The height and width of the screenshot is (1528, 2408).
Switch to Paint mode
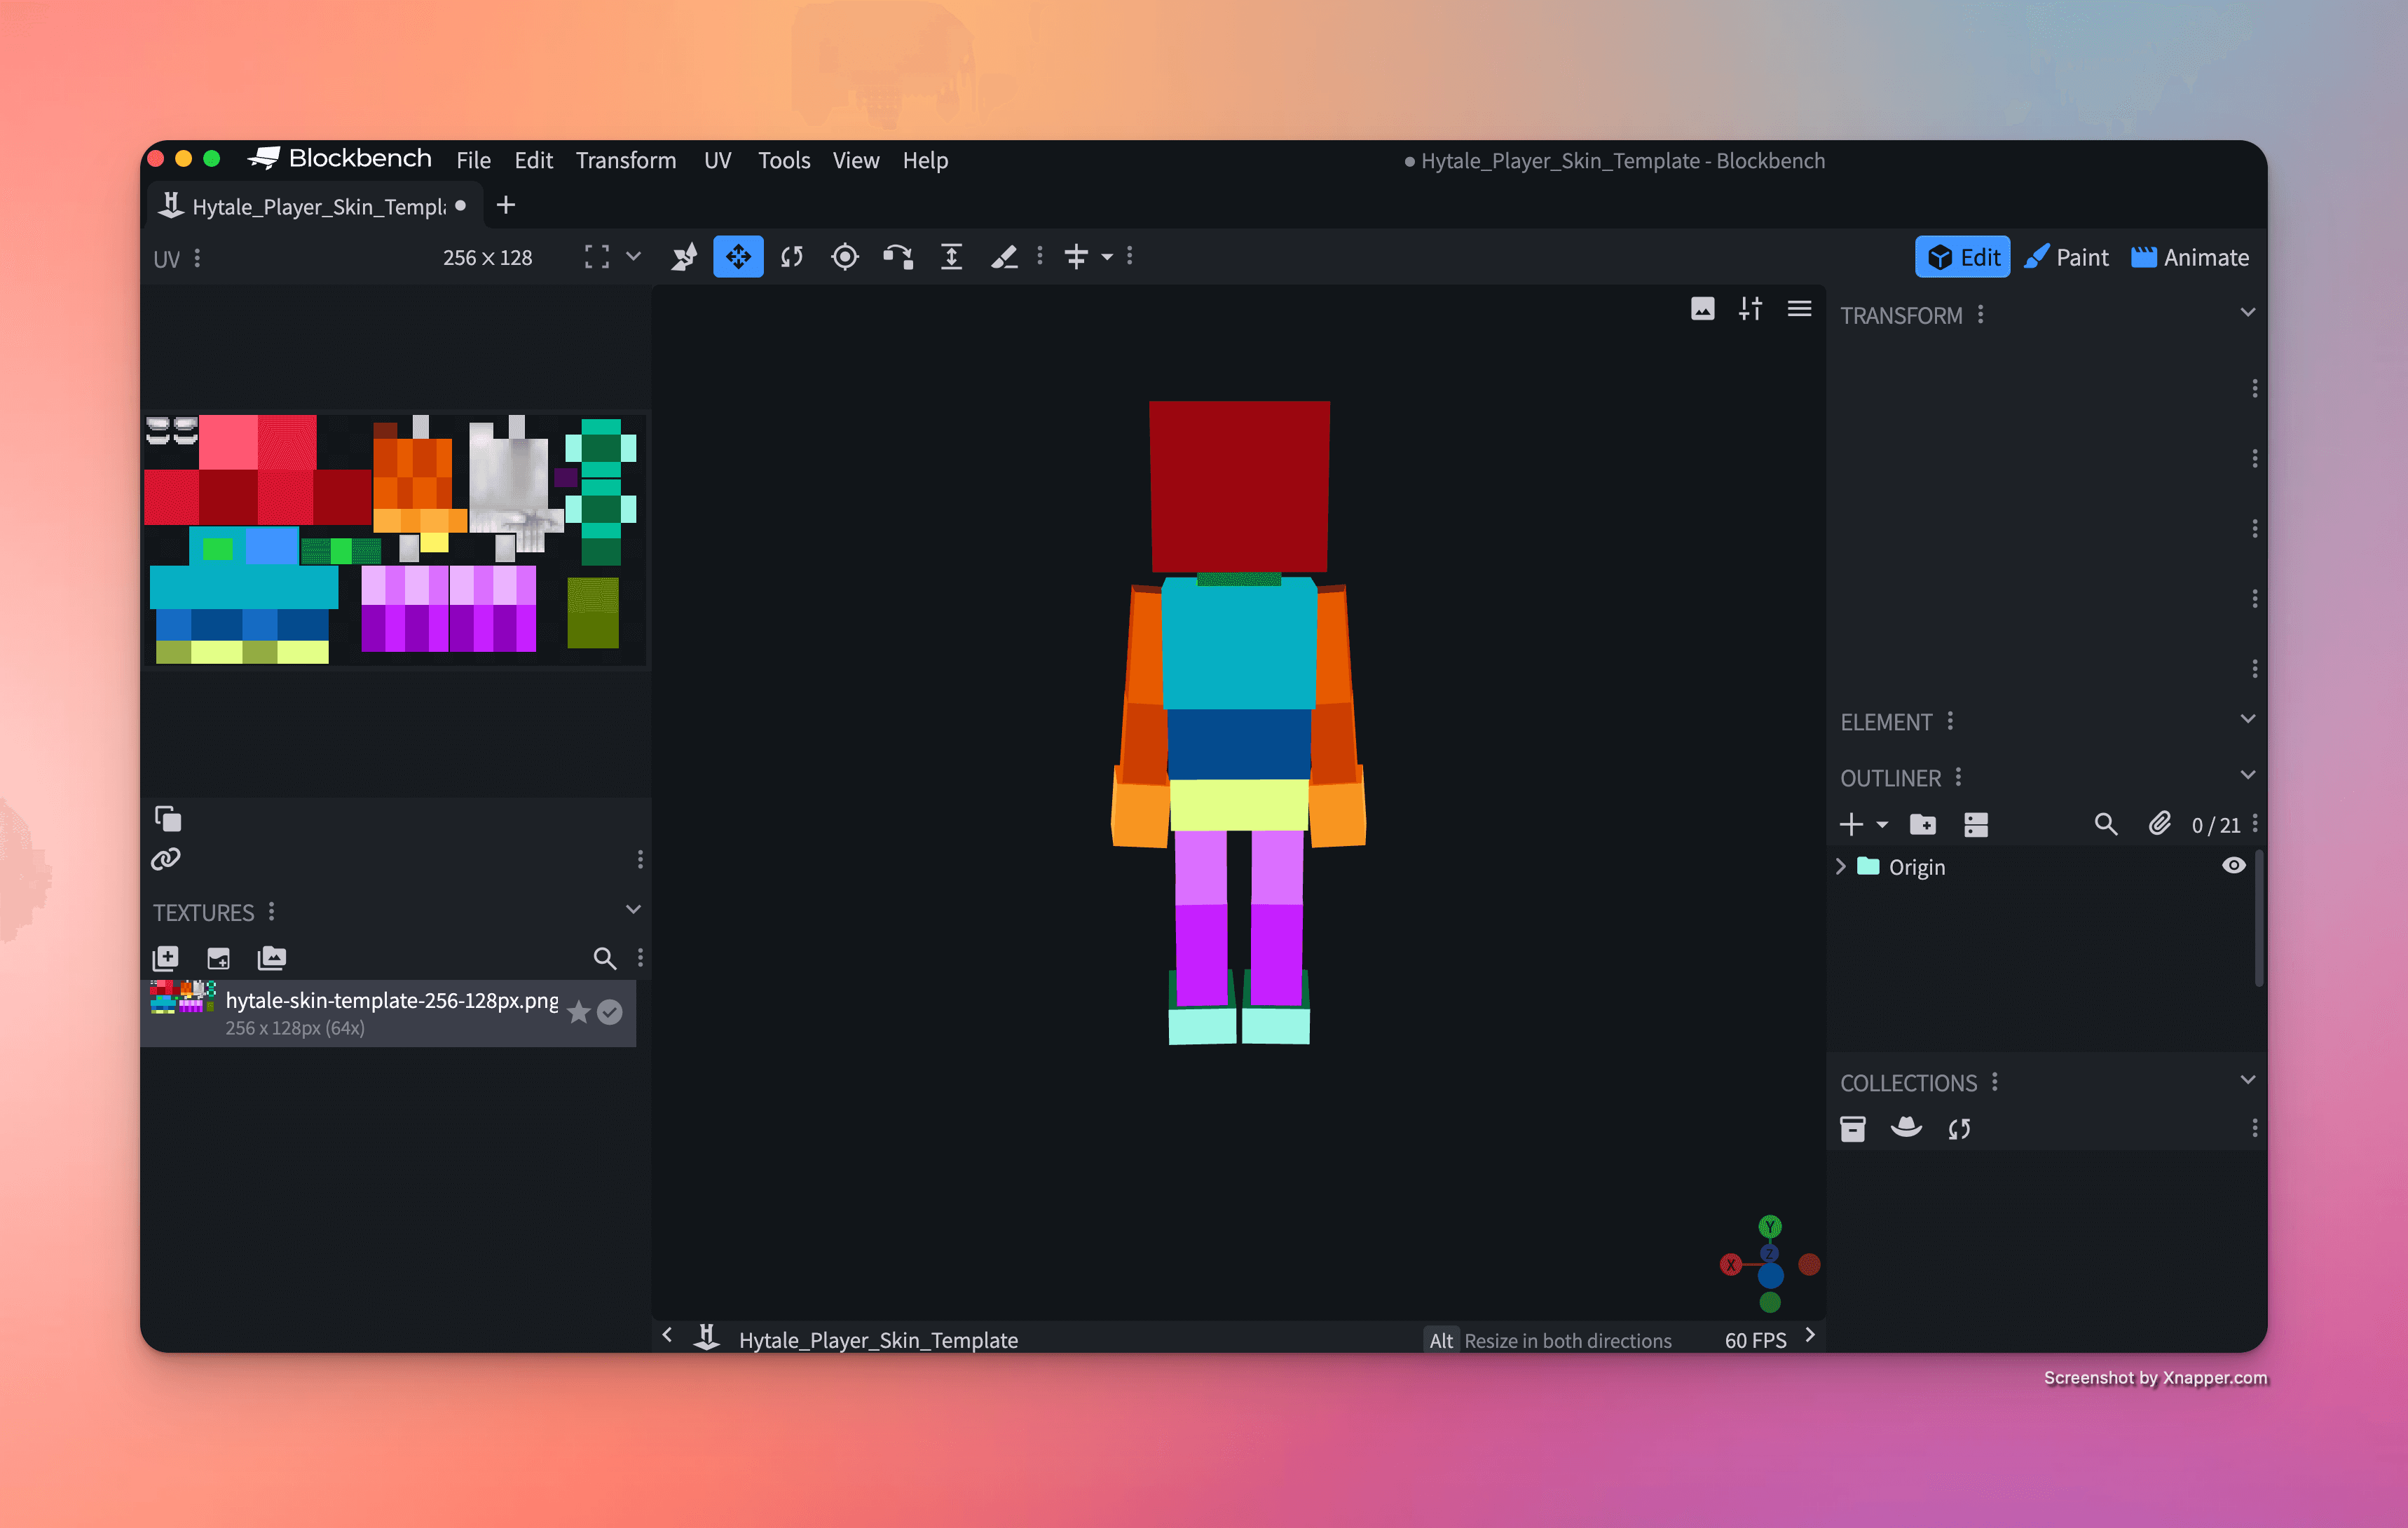pyautogui.click(x=2066, y=256)
